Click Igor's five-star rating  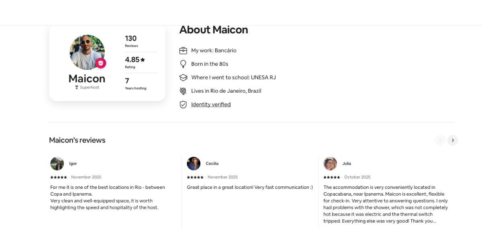tap(59, 177)
